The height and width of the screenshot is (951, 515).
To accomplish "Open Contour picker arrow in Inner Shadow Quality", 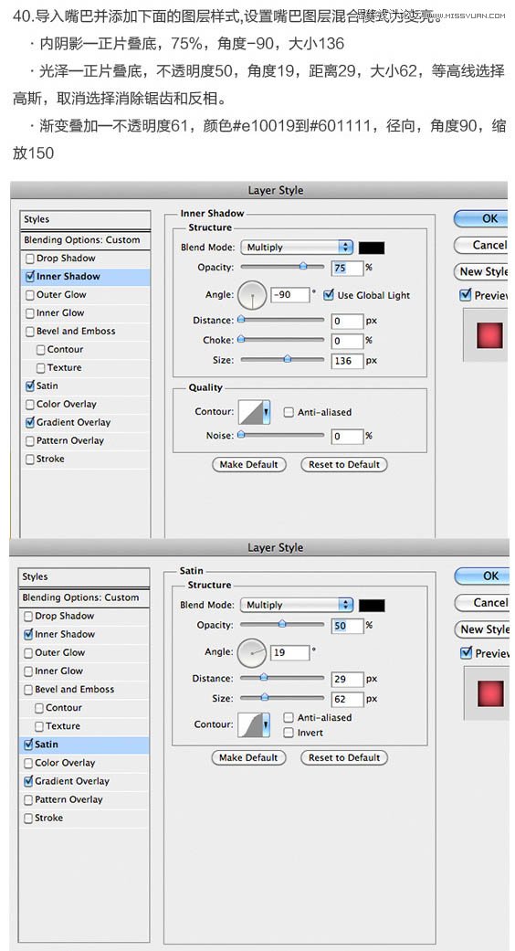I will [266, 412].
